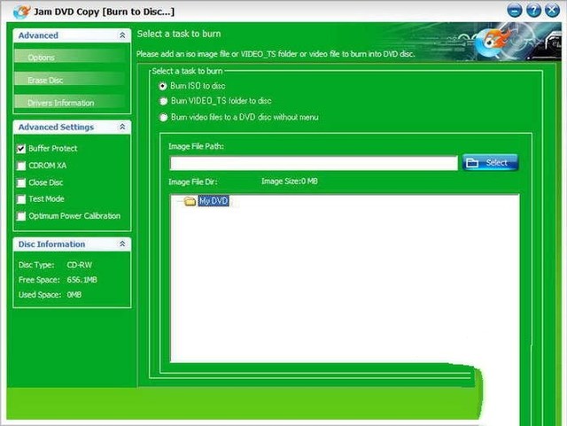Close the Jam DVD Copy window
The width and height of the screenshot is (567, 426).
tap(552, 10)
